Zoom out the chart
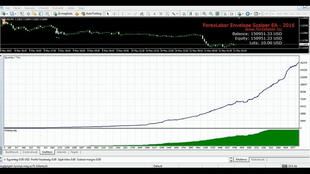The image size is (310, 174). click(x=211, y=14)
